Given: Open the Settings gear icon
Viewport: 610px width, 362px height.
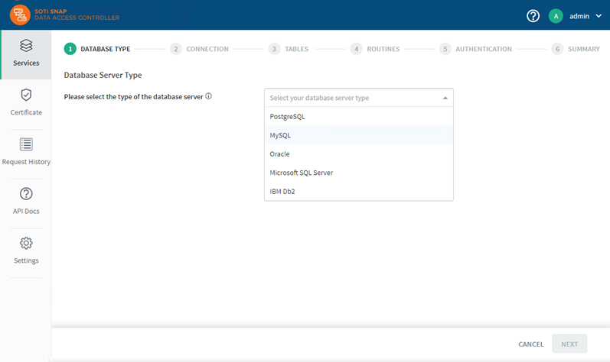Looking at the screenshot, I should [26, 243].
